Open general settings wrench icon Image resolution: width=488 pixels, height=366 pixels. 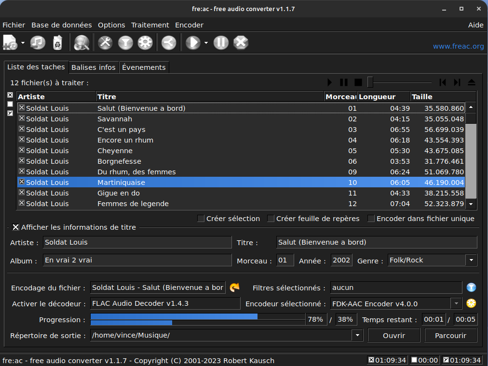pyautogui.click(x=105, y=43)
